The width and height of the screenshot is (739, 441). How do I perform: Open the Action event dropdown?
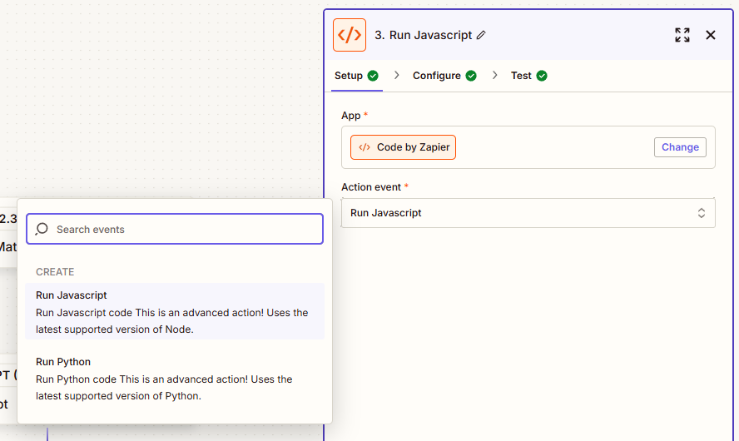click(x=528, y=213)
